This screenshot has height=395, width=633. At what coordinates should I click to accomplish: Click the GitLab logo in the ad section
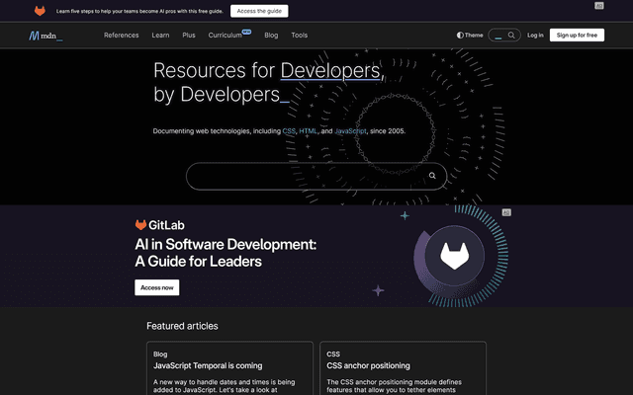click(x=160, y=225)
